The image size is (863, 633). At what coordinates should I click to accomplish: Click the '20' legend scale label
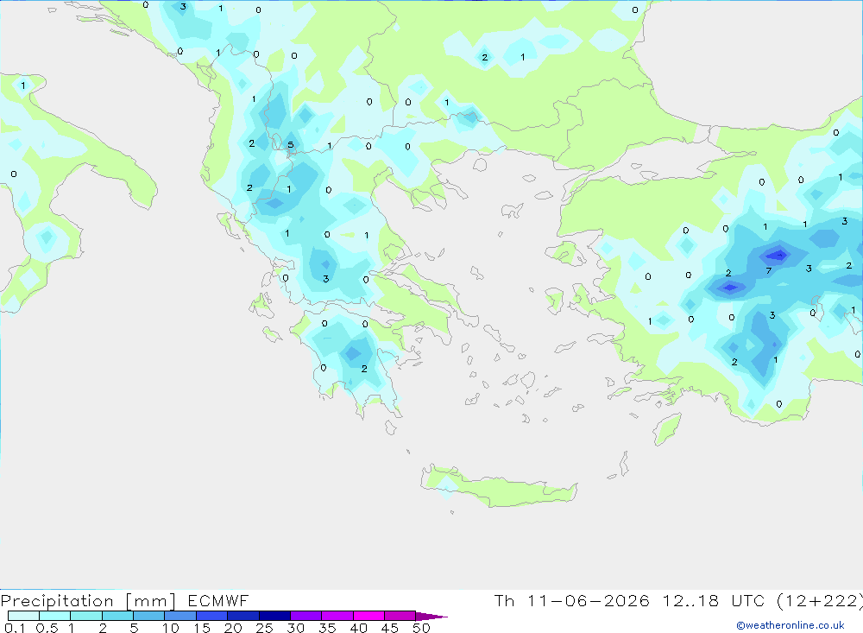(233, 628)
